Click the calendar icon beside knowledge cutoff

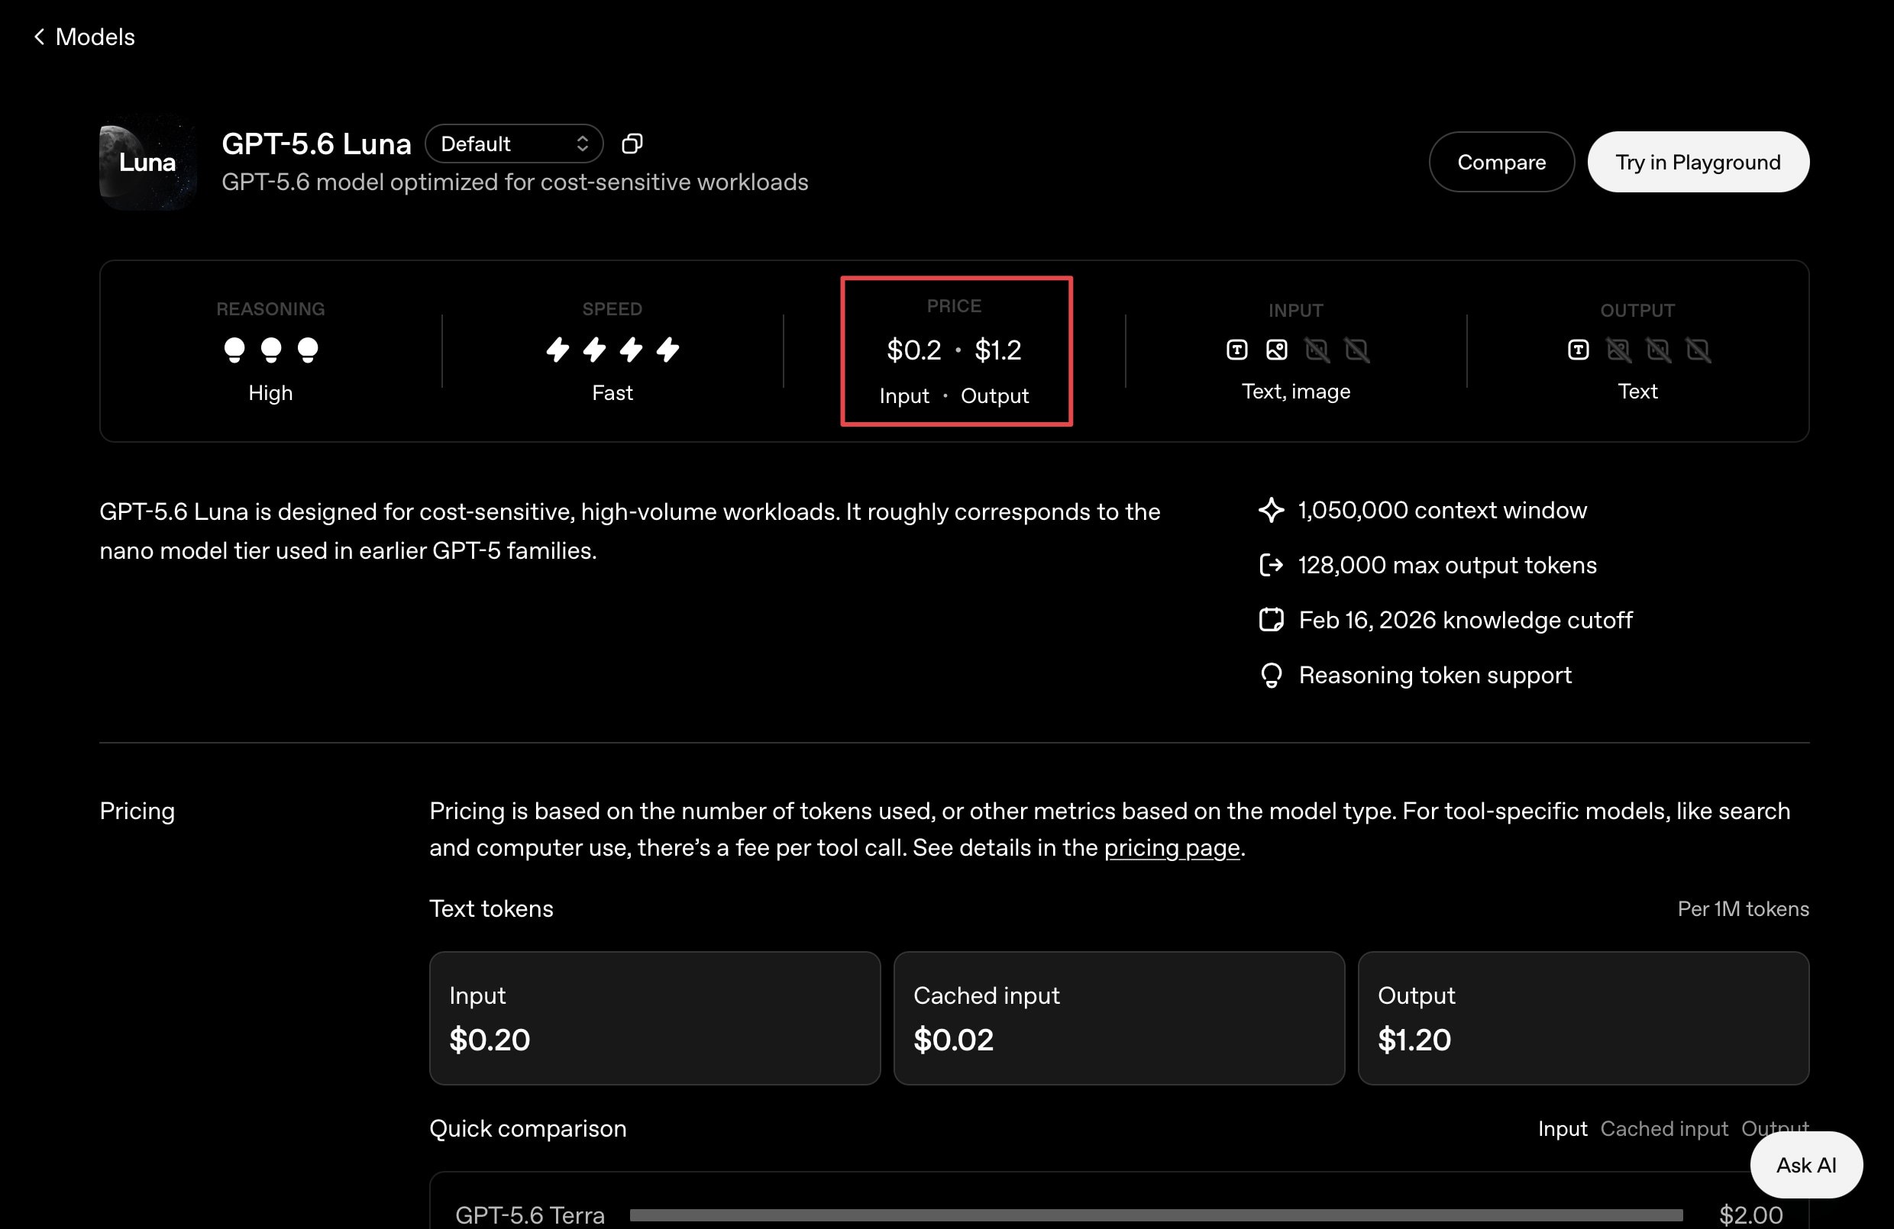[x=1271, y=620]
